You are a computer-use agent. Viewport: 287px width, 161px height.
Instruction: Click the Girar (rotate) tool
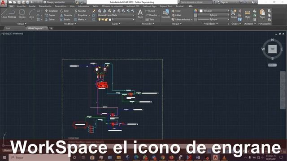click(x=65, y=11)
